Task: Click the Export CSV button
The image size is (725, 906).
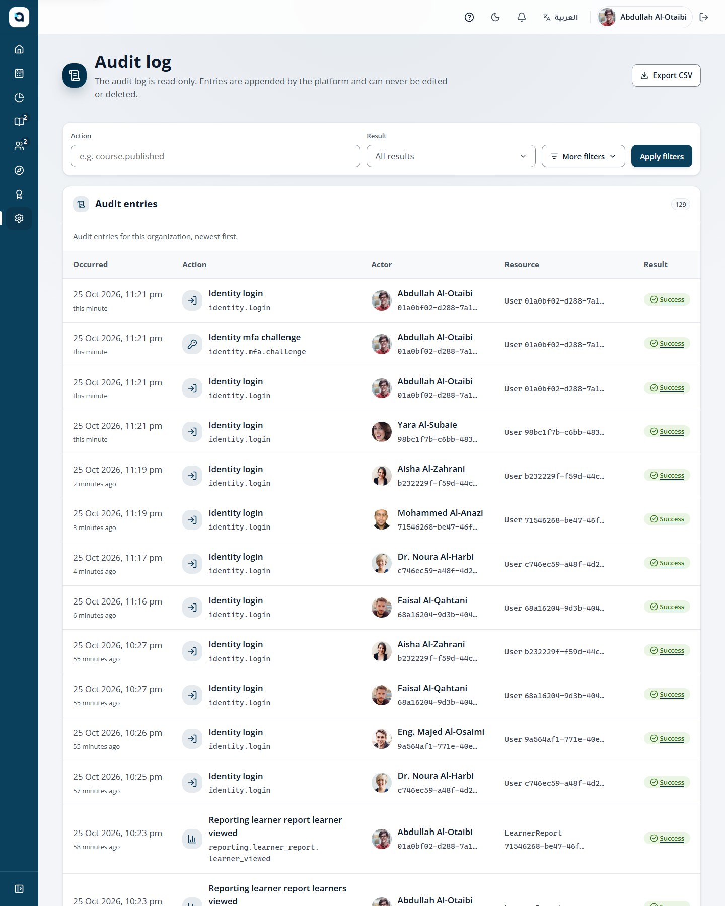Action: coord(666,75)
